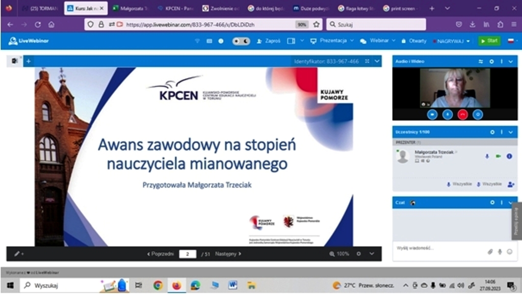522x294 pixels.
Task: Open Word from the taskbar
Action: (232, 285)
